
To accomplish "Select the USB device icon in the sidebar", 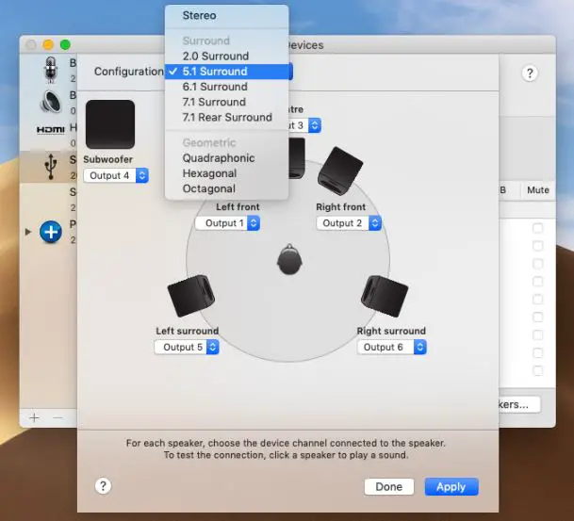I will click(51, 167).
